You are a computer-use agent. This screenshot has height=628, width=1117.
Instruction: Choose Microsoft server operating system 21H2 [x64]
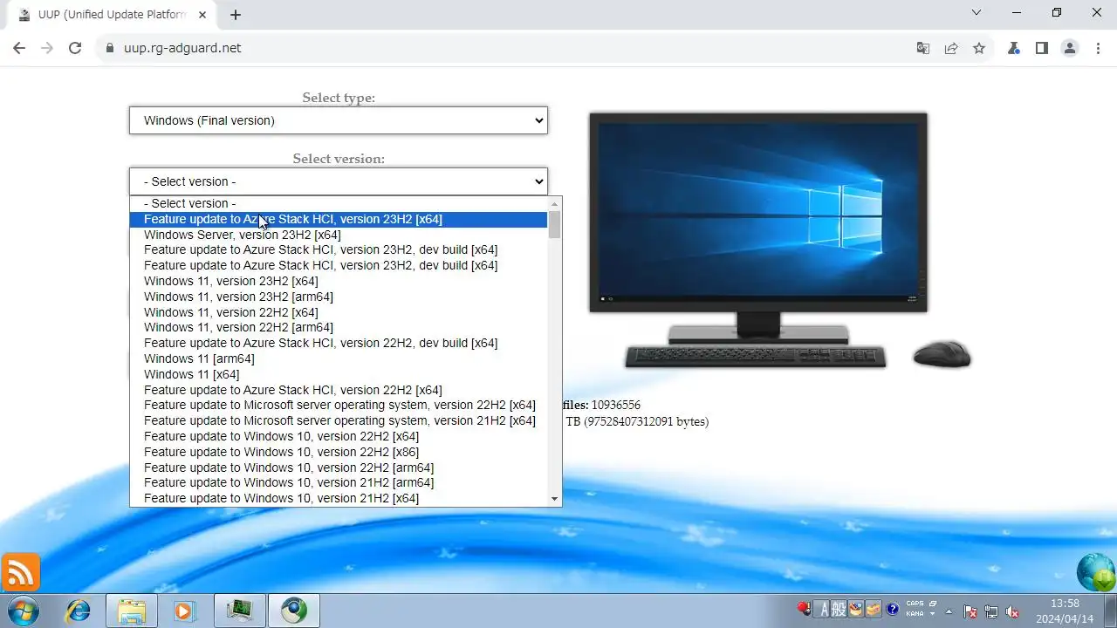coord(339,420)
